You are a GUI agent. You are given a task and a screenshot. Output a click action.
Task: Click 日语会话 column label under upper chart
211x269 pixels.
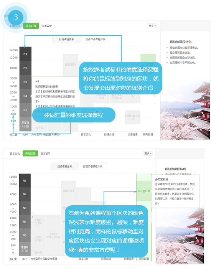click(x=109, y=134)
